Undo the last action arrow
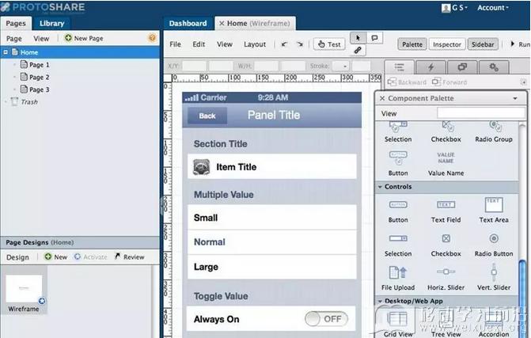This screenshot has width=531, height=338. 284,44
